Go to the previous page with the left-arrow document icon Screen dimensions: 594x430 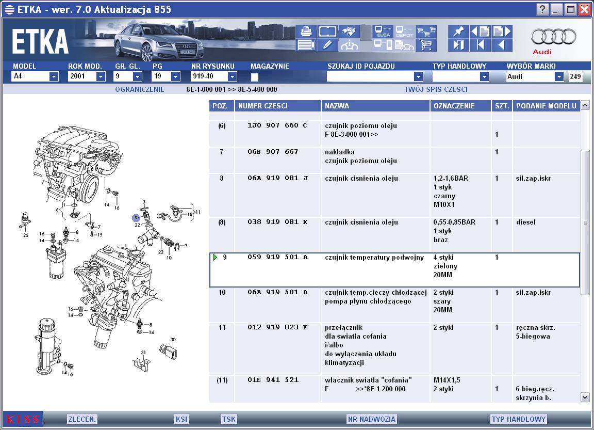(x=481, y=31)
